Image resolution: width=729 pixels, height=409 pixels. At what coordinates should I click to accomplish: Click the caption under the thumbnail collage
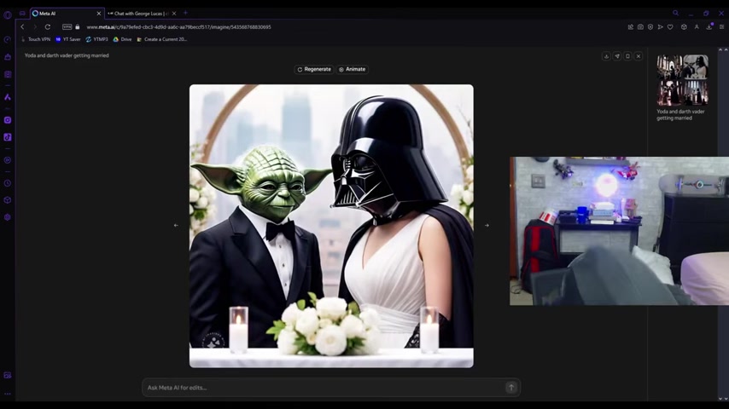click(680, 115)
